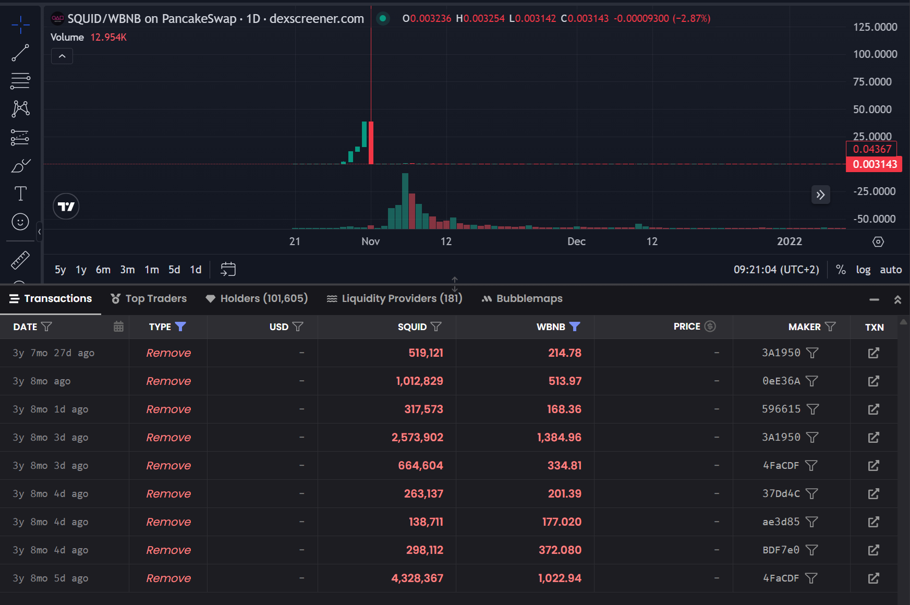Select the trend line drawing tool
The height and width of the screenshot is (605, 910).
tap(20, 53)
